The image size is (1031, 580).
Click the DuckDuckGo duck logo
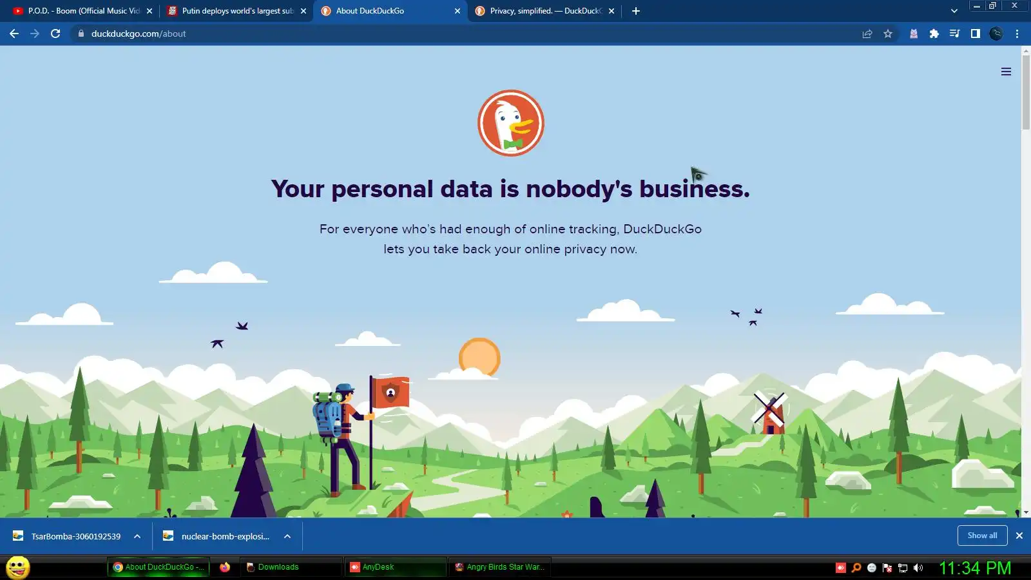pos(511,123)
